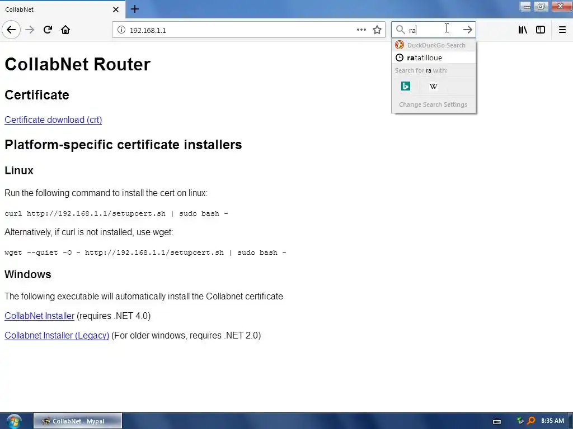Image resolution: width=573 pixels, height=429 pixels.
Task: Open the Library icon
Action: point(523,30)
